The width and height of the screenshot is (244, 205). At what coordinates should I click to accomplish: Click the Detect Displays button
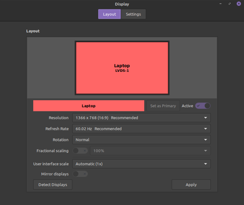coord(53,184)
